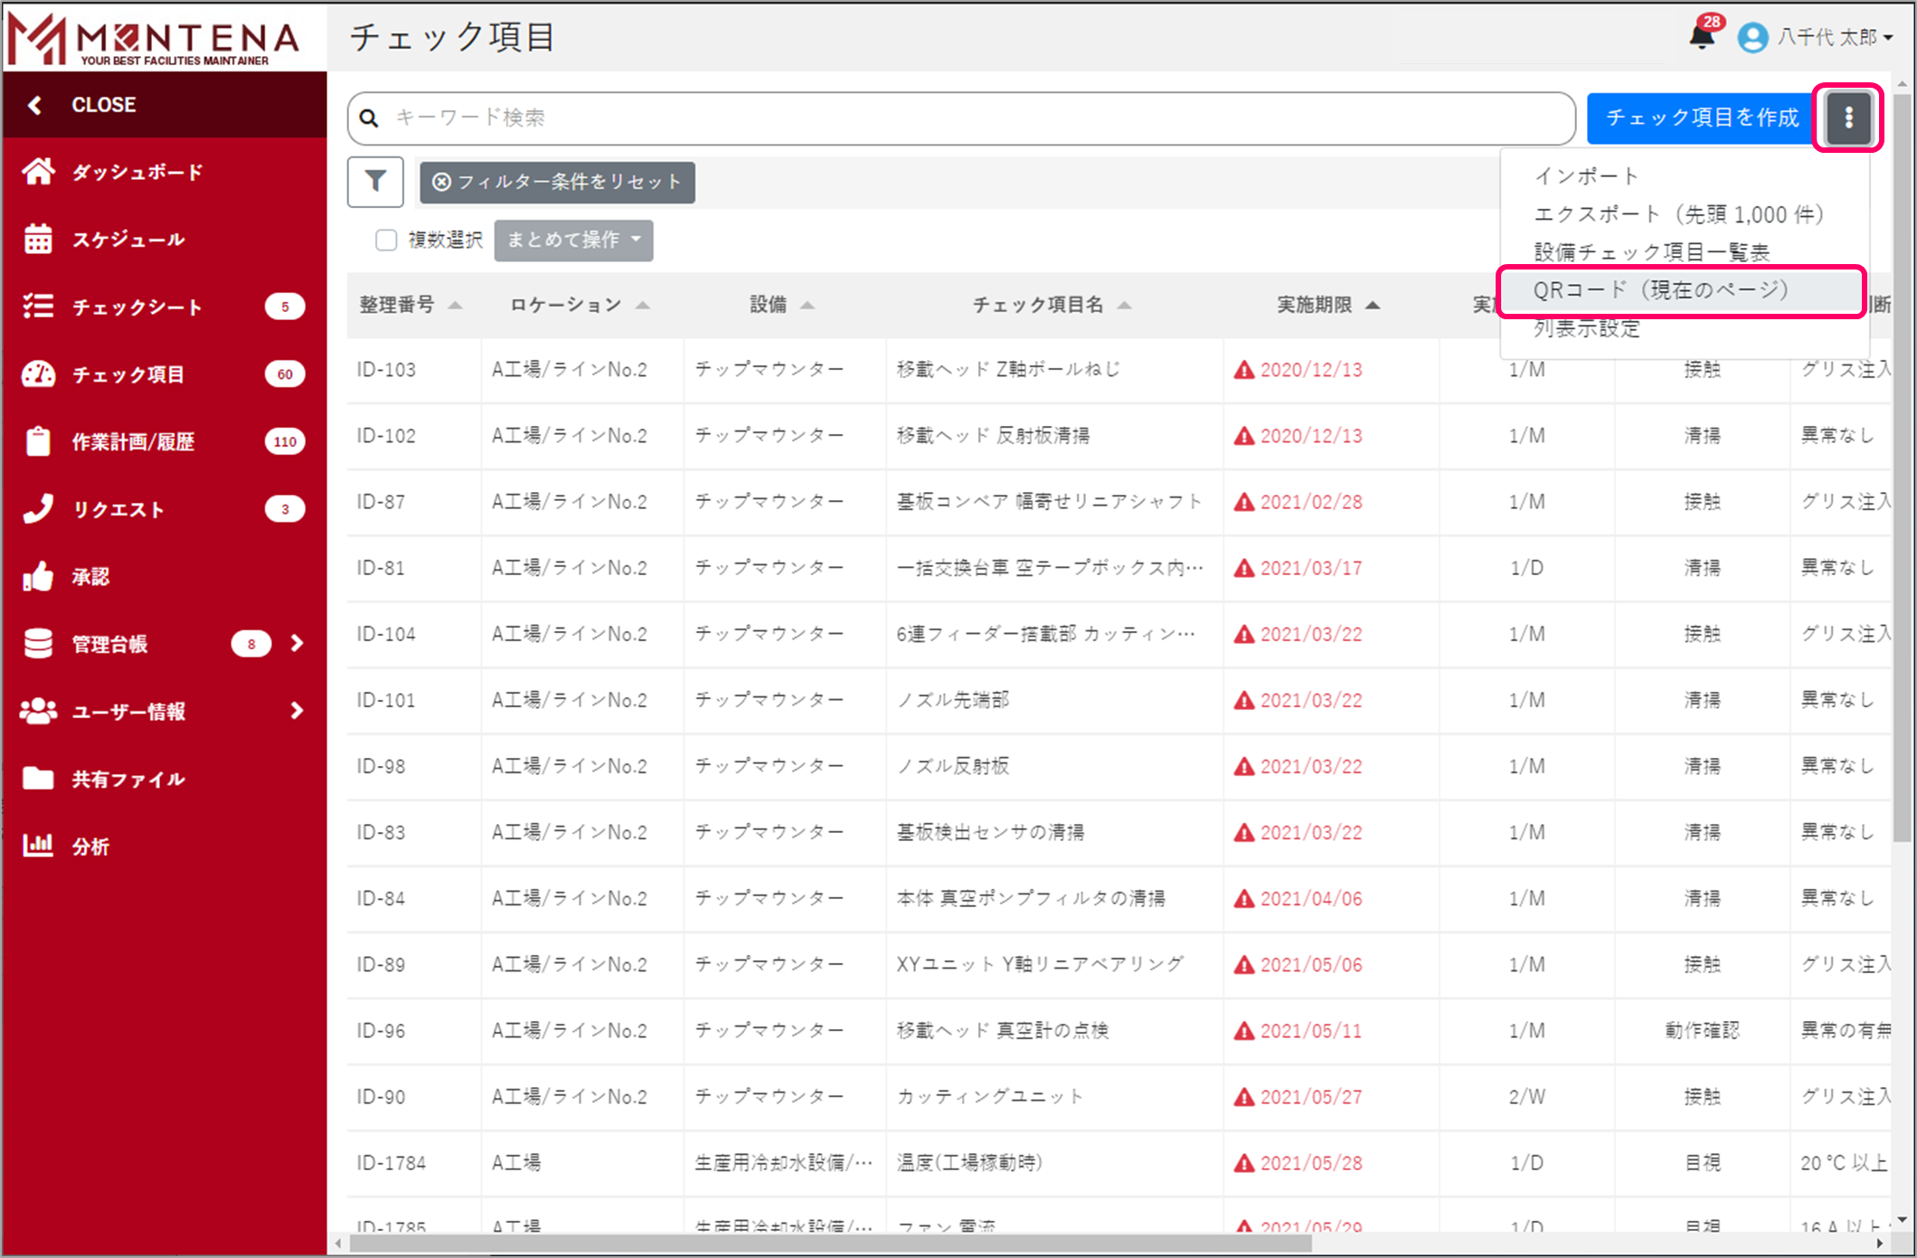Open the three-dot more options menu
The height and width of the screenshot is (1258, 1917).
[x=1848, y=118]
